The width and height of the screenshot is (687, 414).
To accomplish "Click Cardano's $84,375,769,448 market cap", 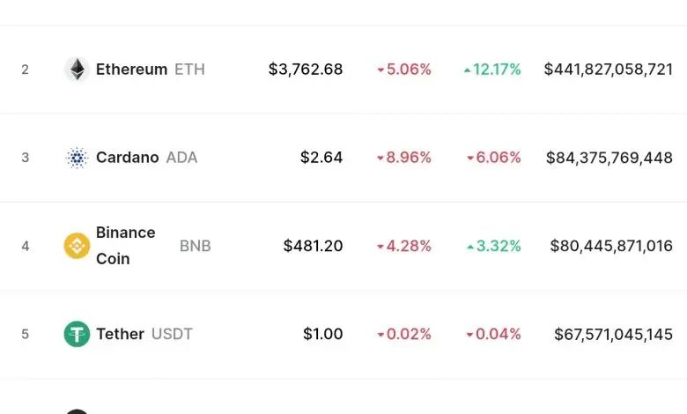I will tap(609, 158).
